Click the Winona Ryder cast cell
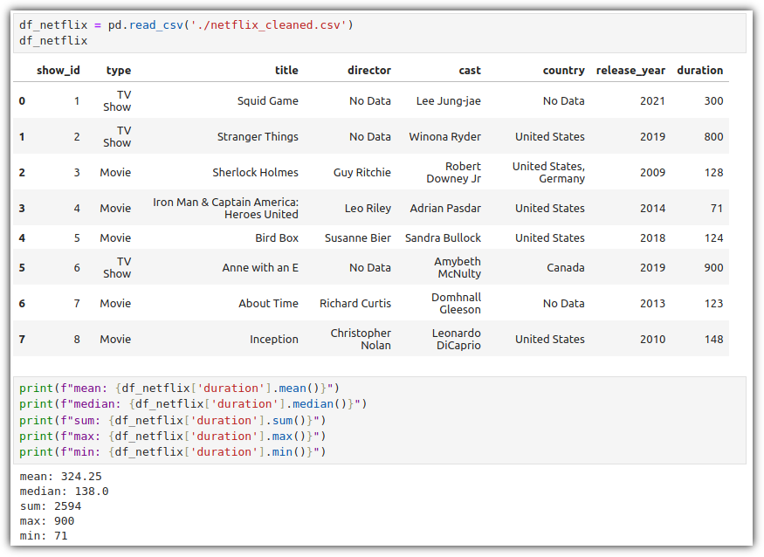 pyautogui.click(x=444, y=136)
